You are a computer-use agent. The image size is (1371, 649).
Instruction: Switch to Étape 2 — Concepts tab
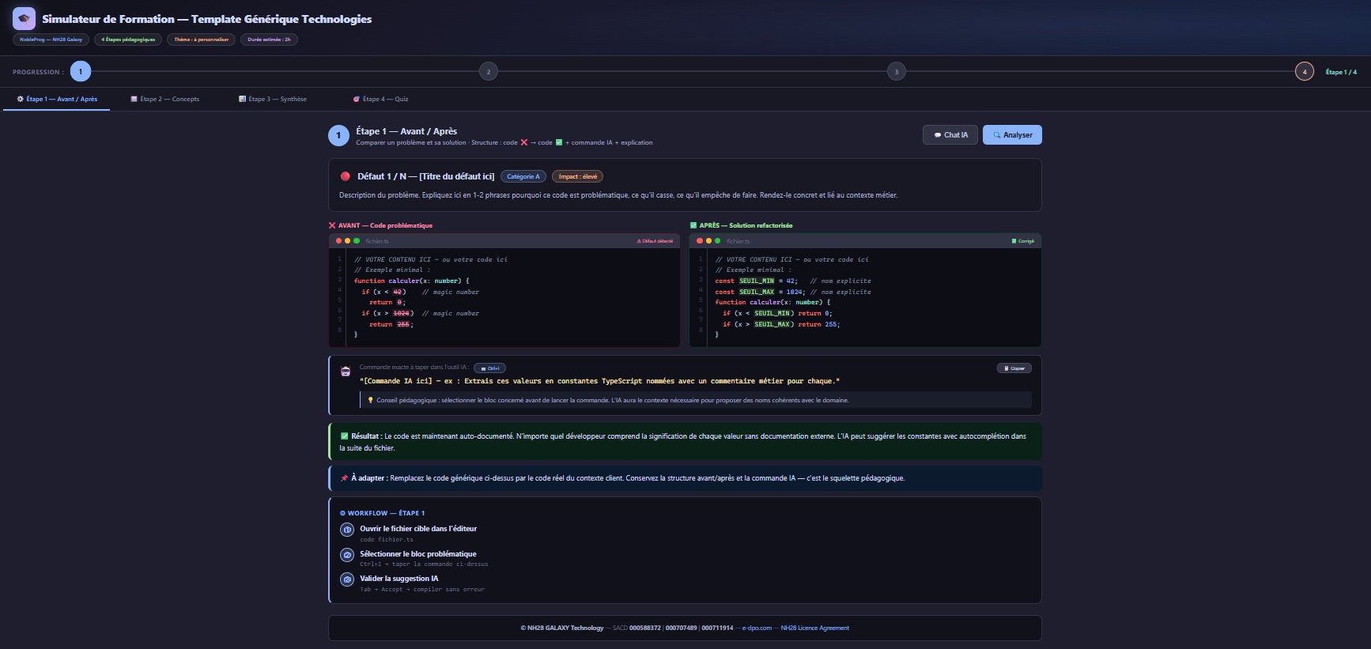click(165, 99)
